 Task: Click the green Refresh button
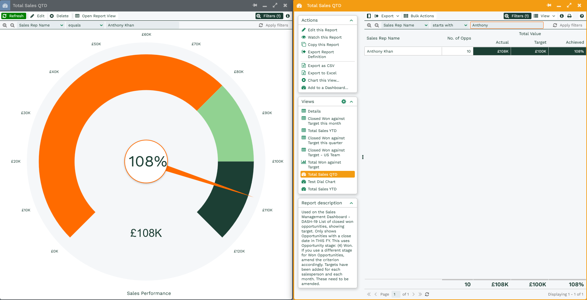point(13,16)
